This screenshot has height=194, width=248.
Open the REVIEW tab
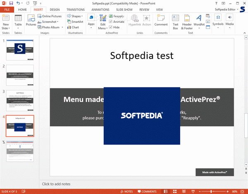[144, 9]
